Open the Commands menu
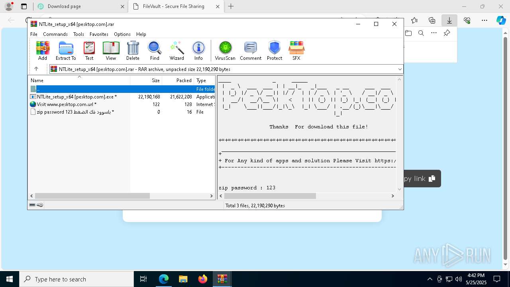 [55, 34]
